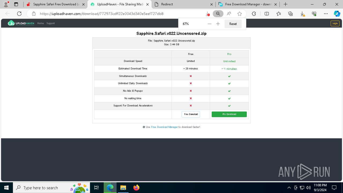Open Task View on the taskbar
Image resolution: width=343 pixels, height=193 pixels.
click(x=97, y=188)
